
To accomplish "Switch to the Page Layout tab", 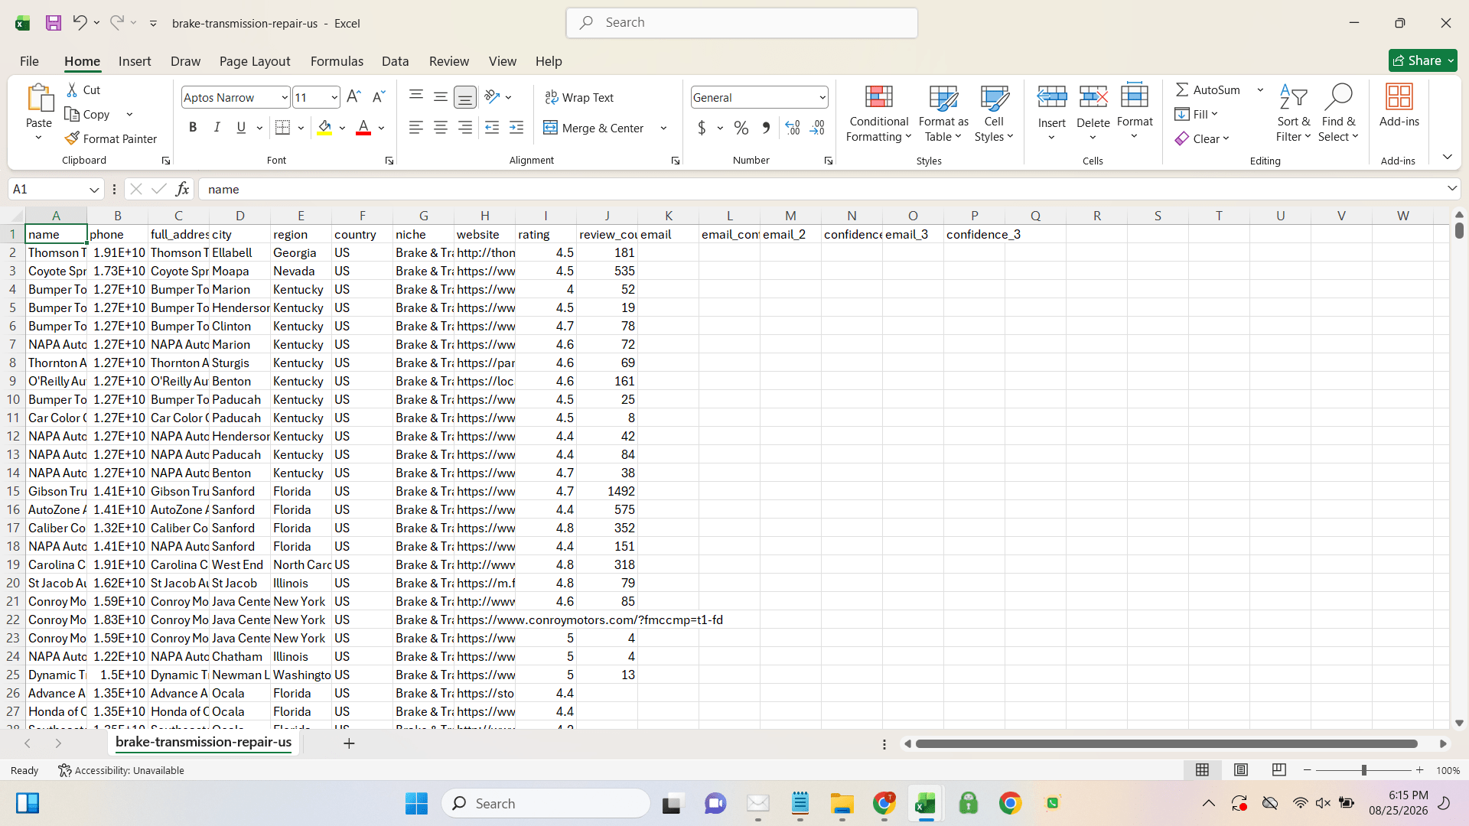I will (x=255, y=61).
